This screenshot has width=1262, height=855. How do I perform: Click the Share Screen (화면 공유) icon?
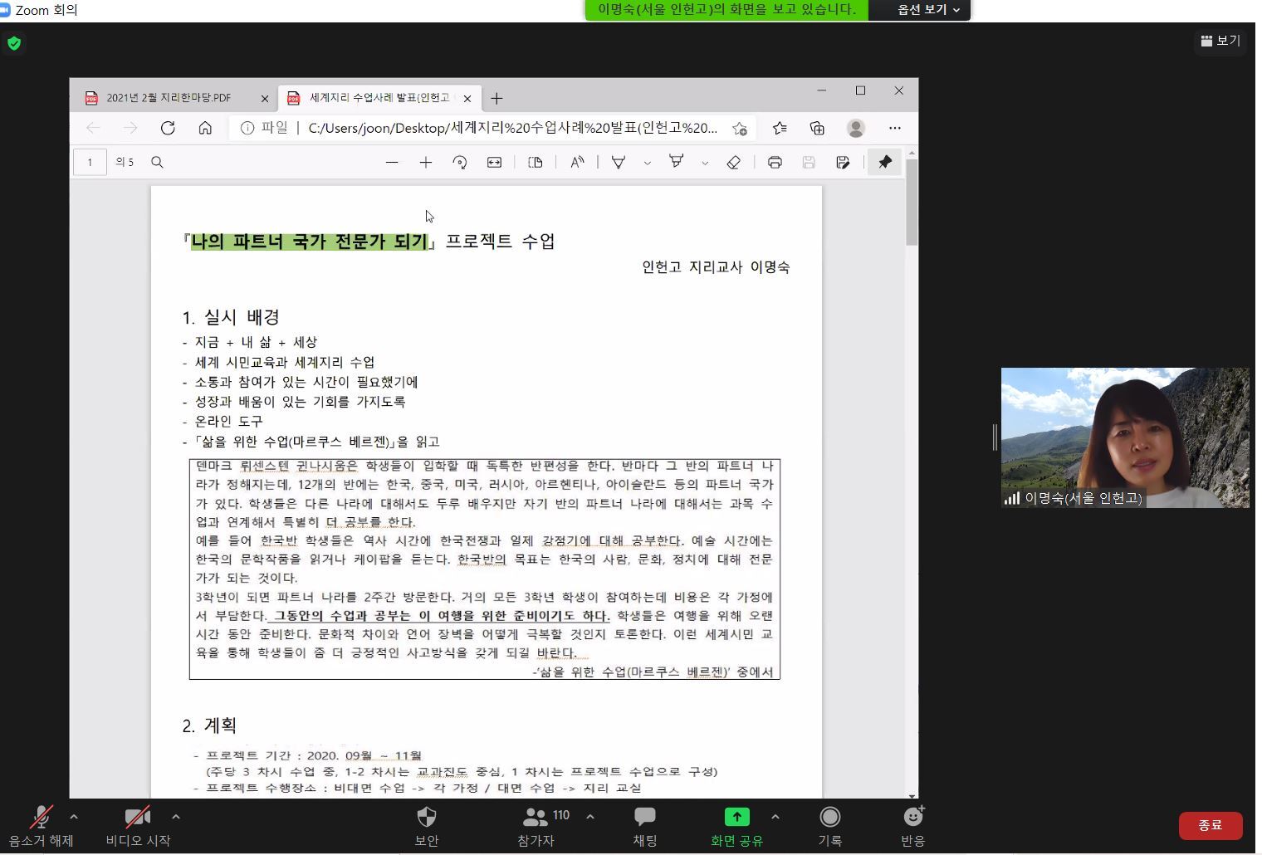pyautogui.click(x=736, y=818)
